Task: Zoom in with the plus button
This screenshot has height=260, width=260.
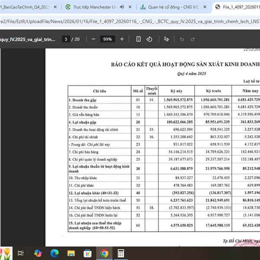Action: click(122, 39)
